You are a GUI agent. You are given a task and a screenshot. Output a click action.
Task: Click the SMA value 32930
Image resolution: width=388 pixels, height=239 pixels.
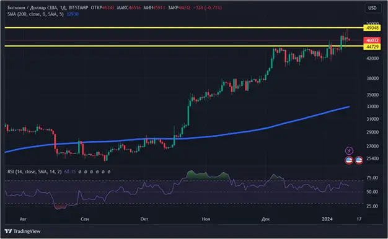[73, 14]
